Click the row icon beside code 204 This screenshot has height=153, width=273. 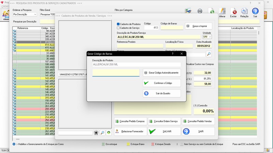pyautogui.click(x=14, y=109)
